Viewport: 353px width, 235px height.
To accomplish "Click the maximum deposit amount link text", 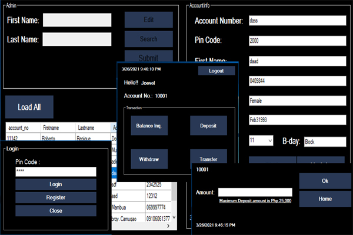I will pyautogui.click(x=255, y=201).
